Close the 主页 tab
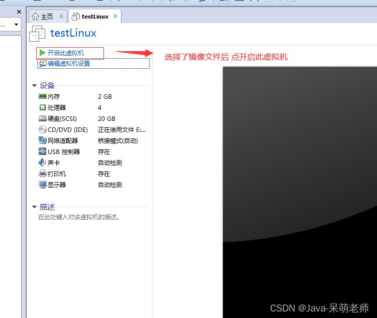Image resolution: width=377 pixels, height=318 pixels. (x=61, y=16)
